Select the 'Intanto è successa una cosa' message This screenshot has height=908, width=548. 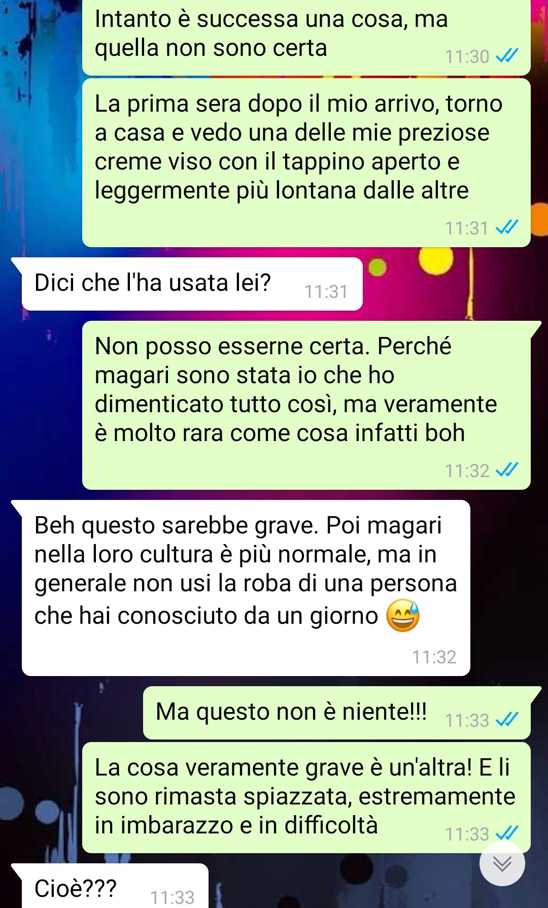coord(306,37)
